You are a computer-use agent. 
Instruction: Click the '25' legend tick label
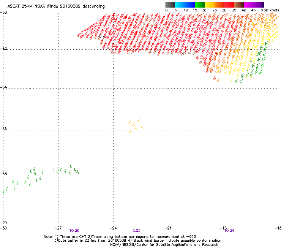[x=214, y=10]
